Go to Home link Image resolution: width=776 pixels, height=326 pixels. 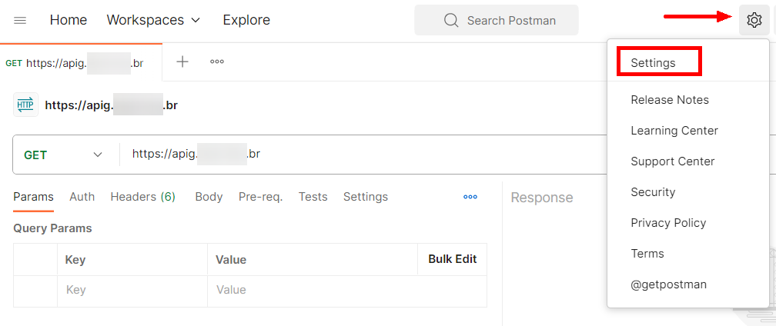68,20
